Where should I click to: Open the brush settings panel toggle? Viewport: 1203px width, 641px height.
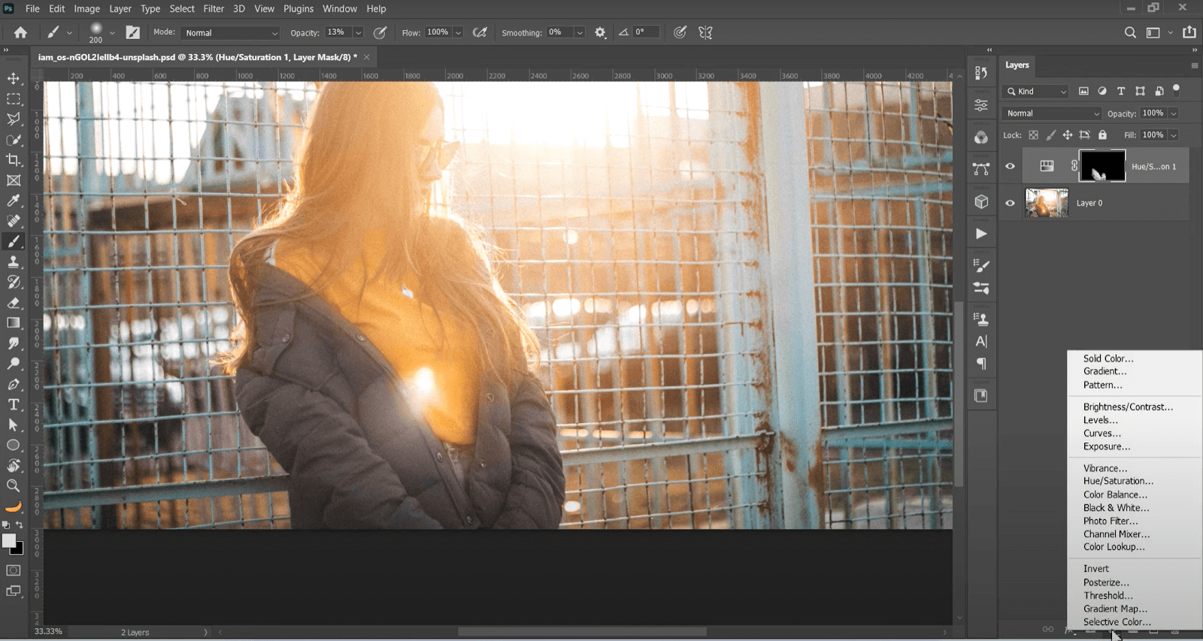point(133,32)
